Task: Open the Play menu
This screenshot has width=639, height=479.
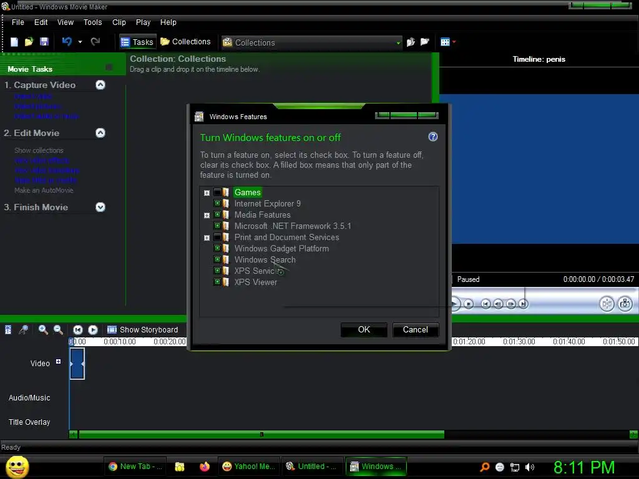Action: click(143, 22)
